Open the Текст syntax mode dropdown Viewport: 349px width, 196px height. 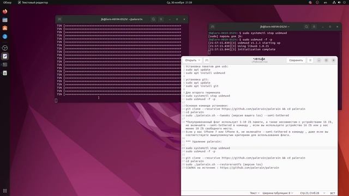coord(255,193)
